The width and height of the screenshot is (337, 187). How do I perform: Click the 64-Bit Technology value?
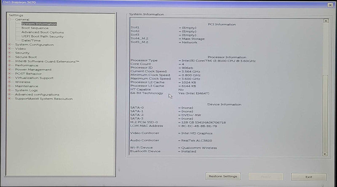click(194, 93)
